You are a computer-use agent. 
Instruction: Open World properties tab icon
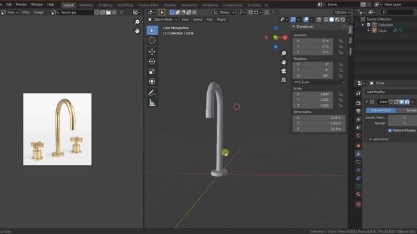click(358, 136)
